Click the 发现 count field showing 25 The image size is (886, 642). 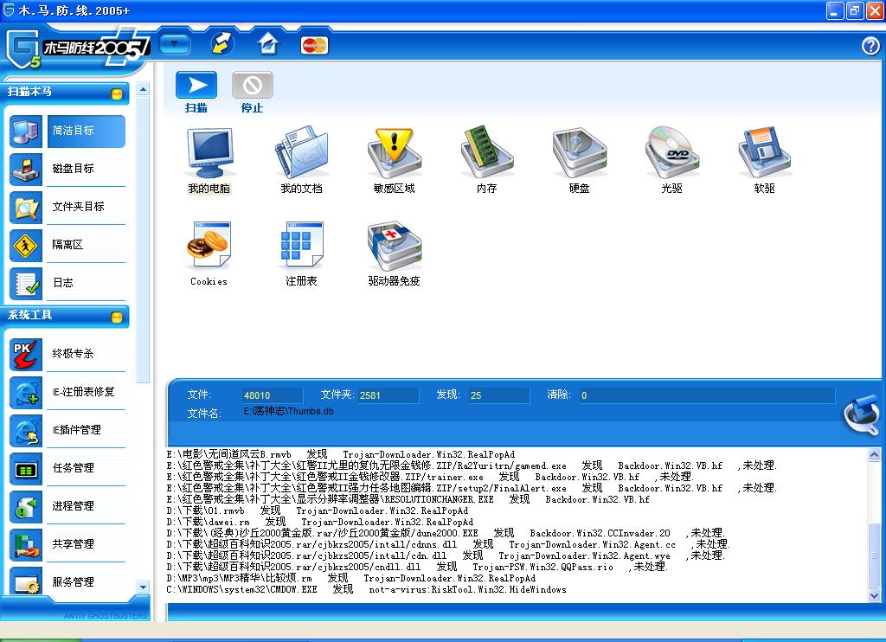pos(498,395)
